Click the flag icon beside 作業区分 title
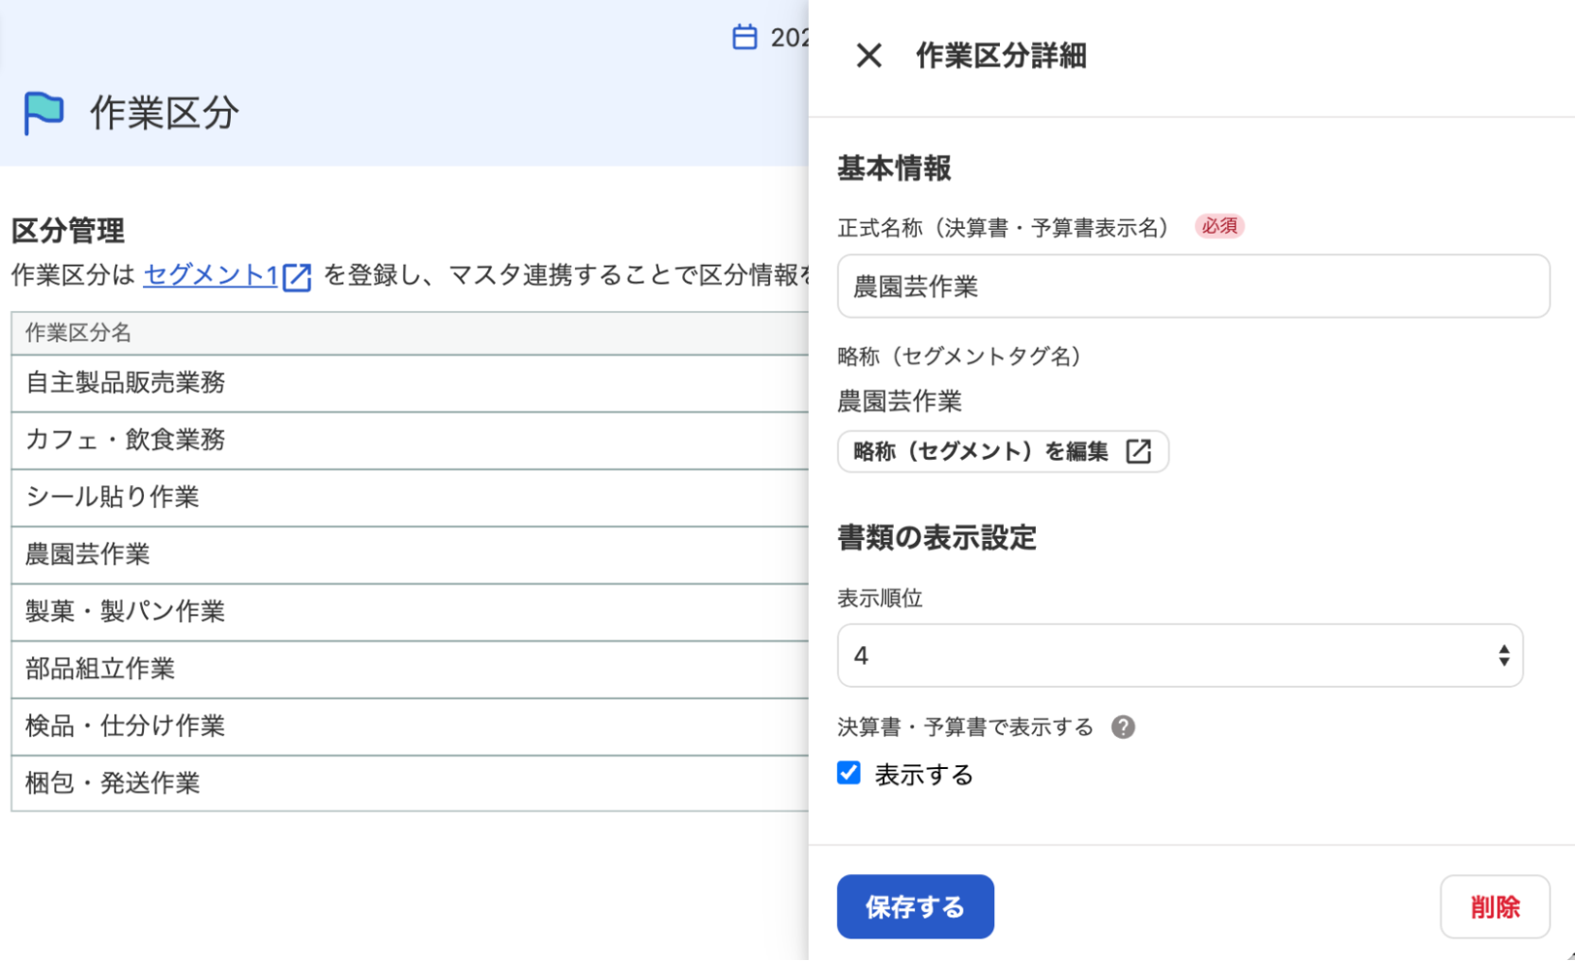Screen dimensions: 1575x961 44,113
